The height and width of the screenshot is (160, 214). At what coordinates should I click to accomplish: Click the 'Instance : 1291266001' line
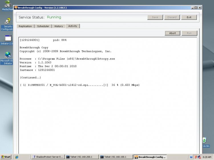pos(37,70)
